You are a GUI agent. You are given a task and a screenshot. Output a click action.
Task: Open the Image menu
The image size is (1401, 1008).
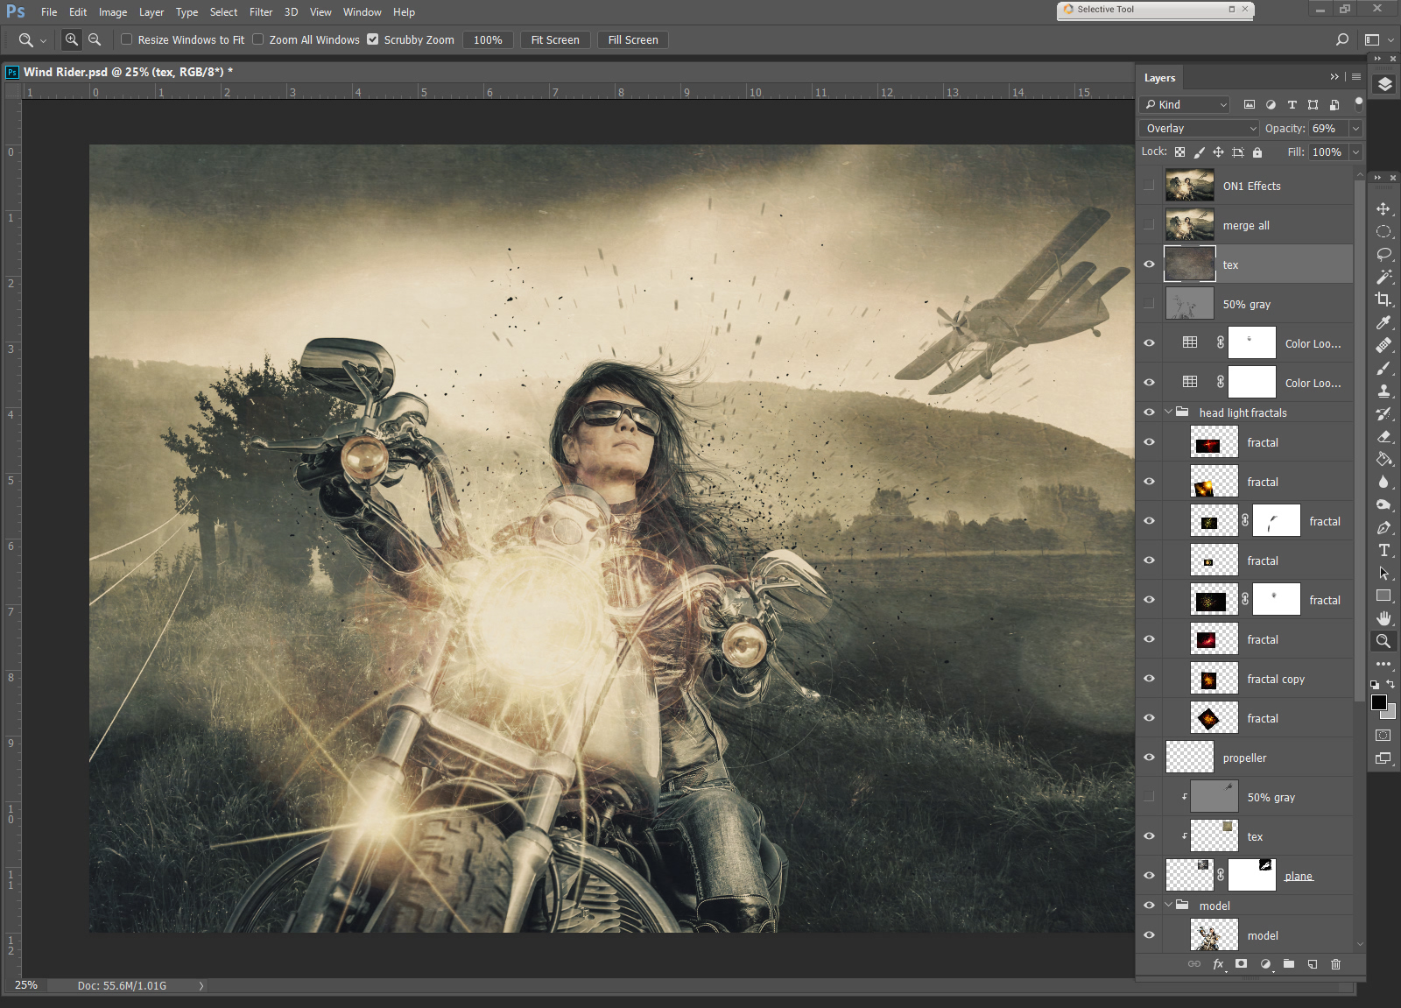click(x=112, y=12)
